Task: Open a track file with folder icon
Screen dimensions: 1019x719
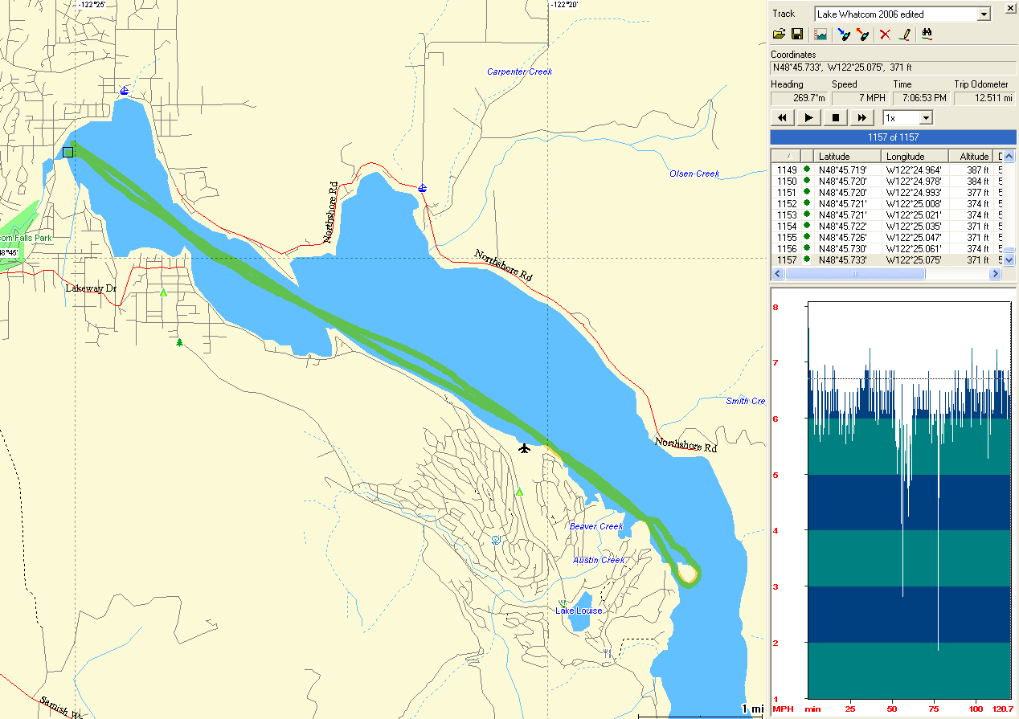Action: pos(779,35)
